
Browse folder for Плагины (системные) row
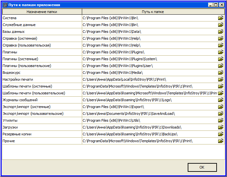click(x=221, y=59)
